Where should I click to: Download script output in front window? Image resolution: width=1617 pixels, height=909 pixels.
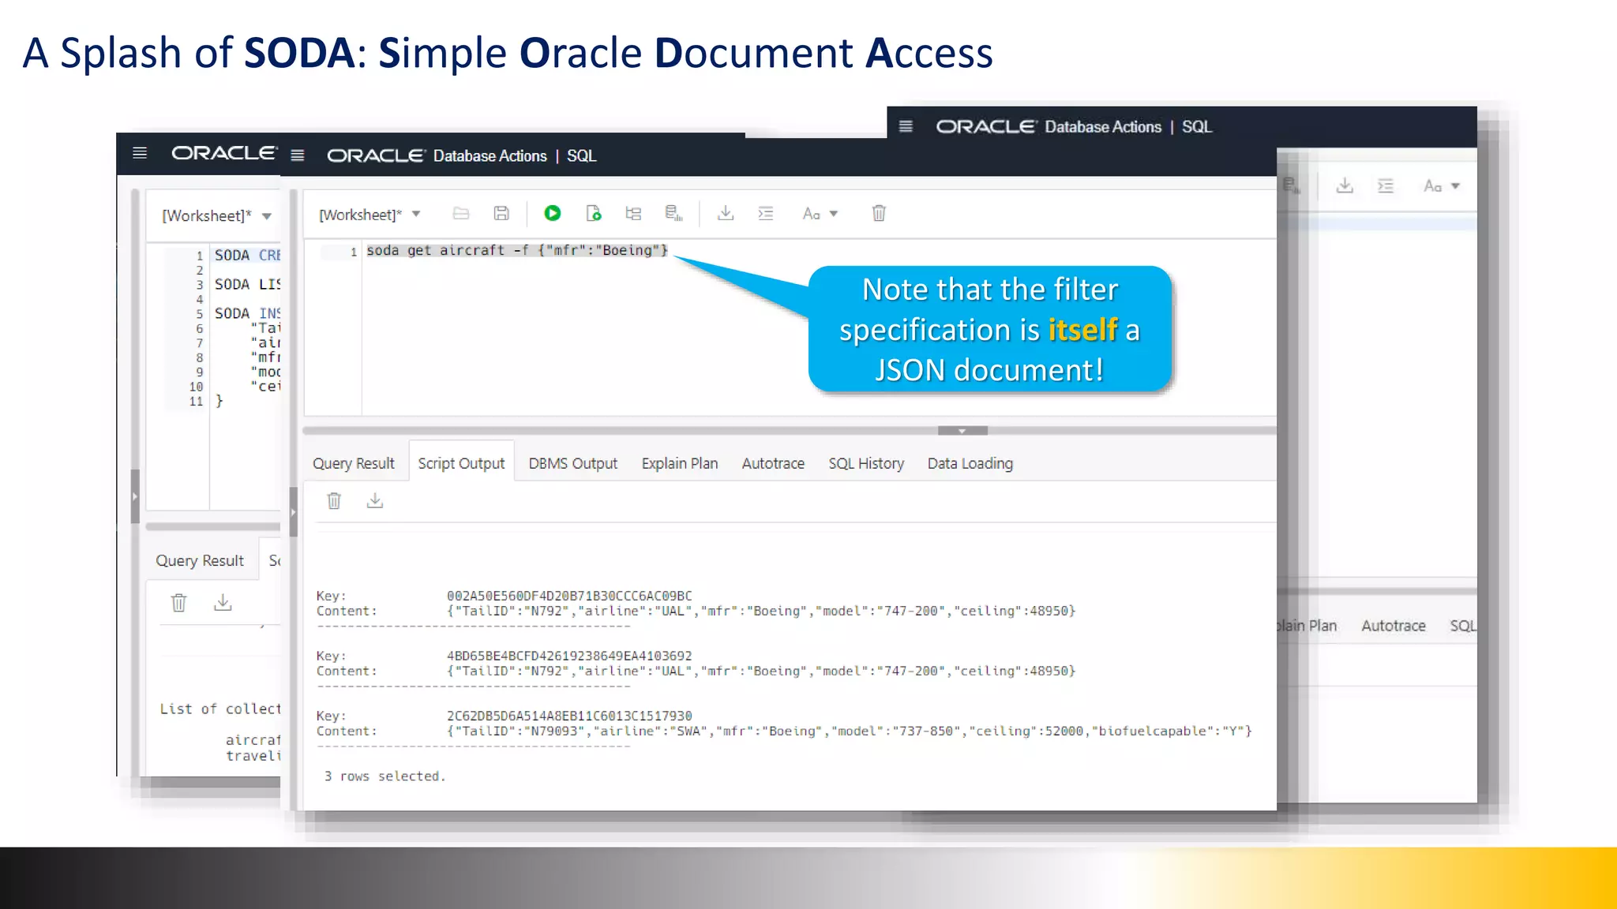pos(375,501)
